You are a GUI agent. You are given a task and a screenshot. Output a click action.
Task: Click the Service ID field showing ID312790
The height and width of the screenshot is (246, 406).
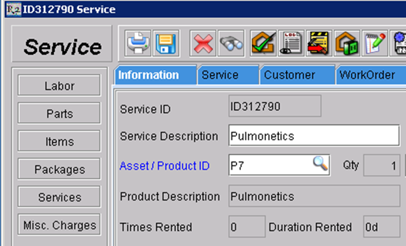275,106
